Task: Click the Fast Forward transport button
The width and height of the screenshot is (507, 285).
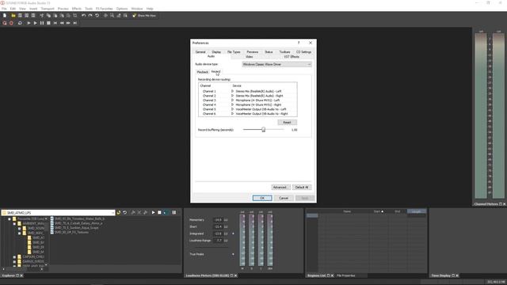Action: coord(68,23)
